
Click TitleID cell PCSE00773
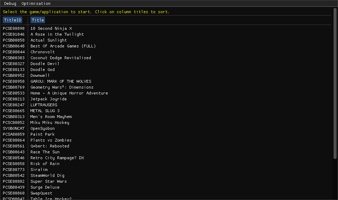click(x=14, y=170)
